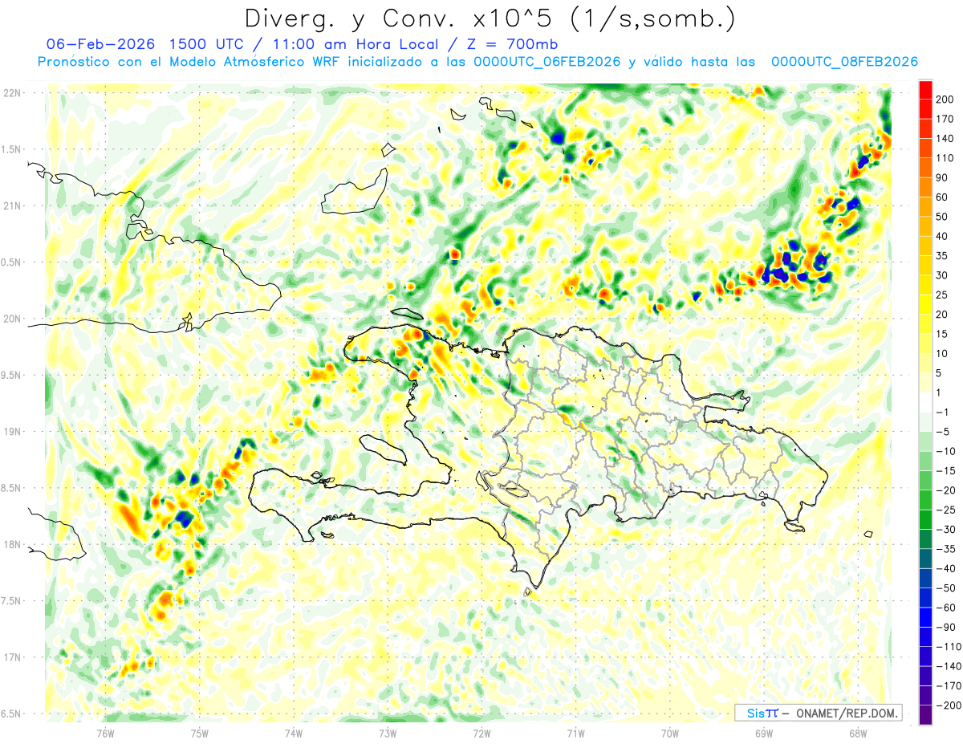Click the colorbar label '-1'
This screenshot has height=744, width=963.
944,412
